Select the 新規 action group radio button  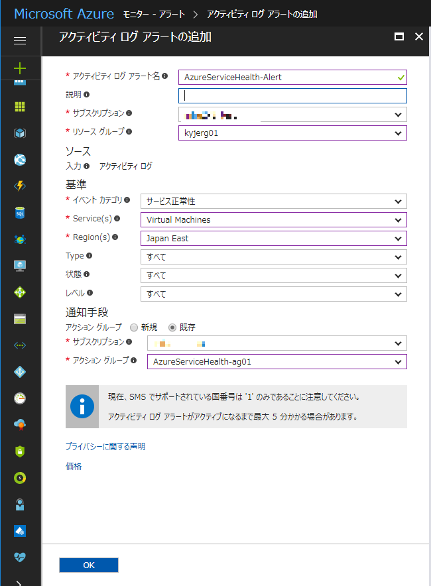(x=134, y=327)
